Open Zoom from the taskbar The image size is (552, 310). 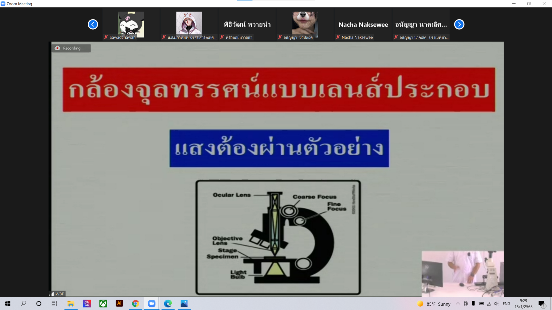click(x=152, y=303)
